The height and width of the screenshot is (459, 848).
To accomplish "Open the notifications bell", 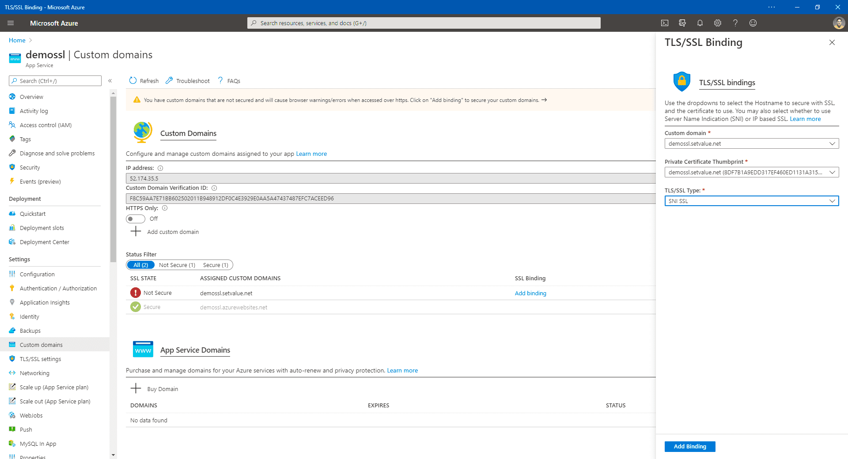I will [700, 23].
